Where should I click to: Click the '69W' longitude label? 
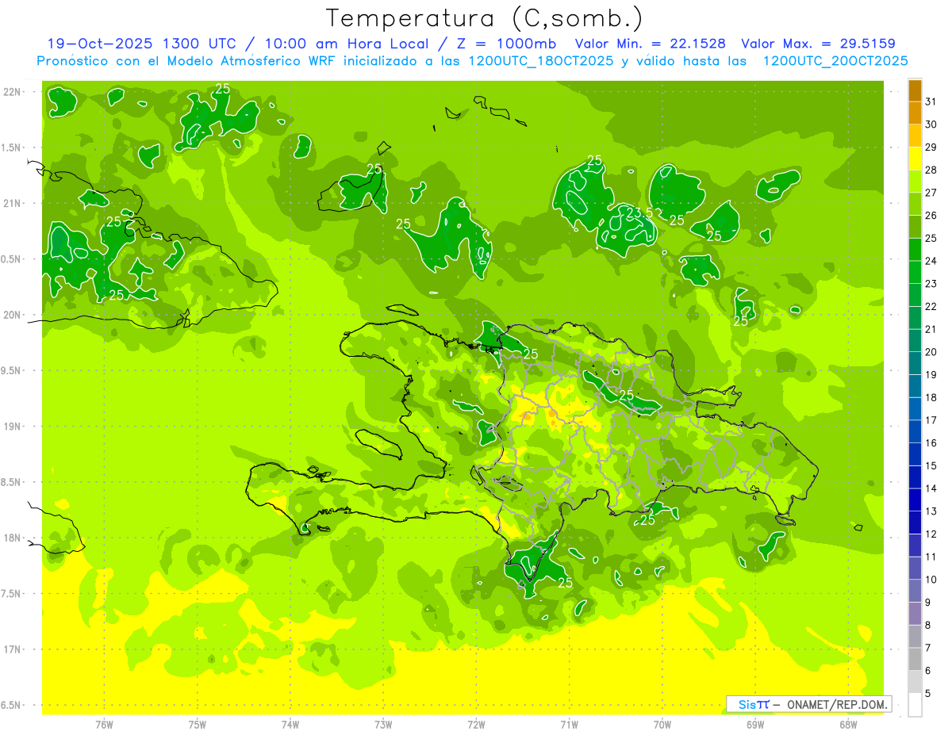click(x=755, y=725)
